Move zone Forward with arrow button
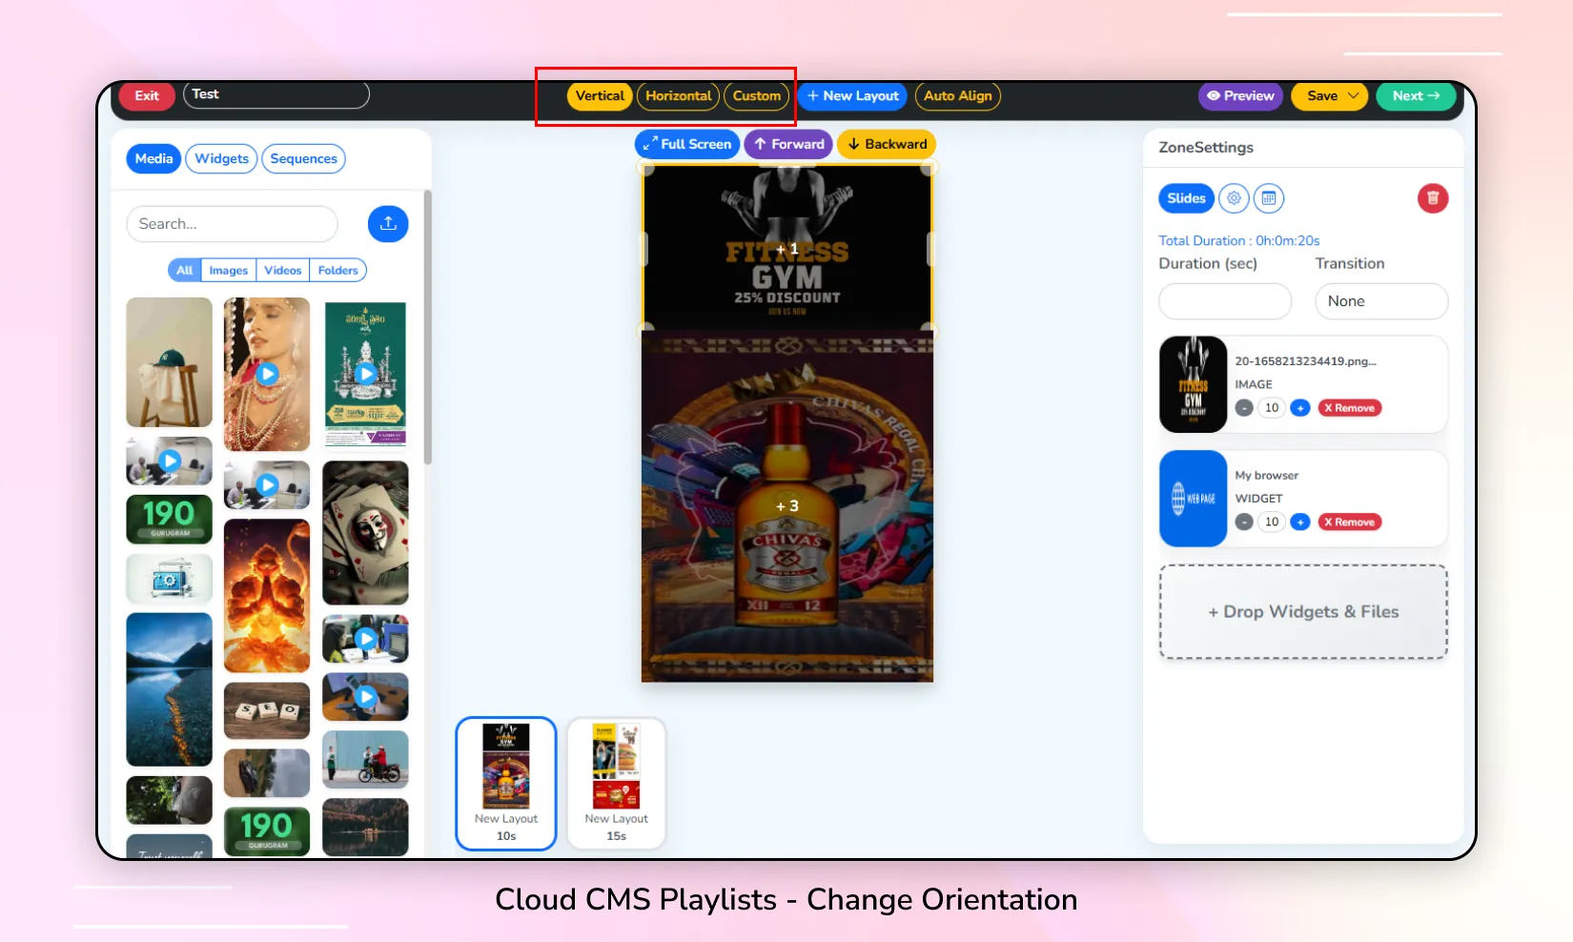1573x942 pixels. click(788, 144)
